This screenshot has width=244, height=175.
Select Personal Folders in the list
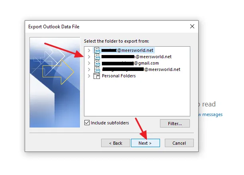tap(119, 76)
